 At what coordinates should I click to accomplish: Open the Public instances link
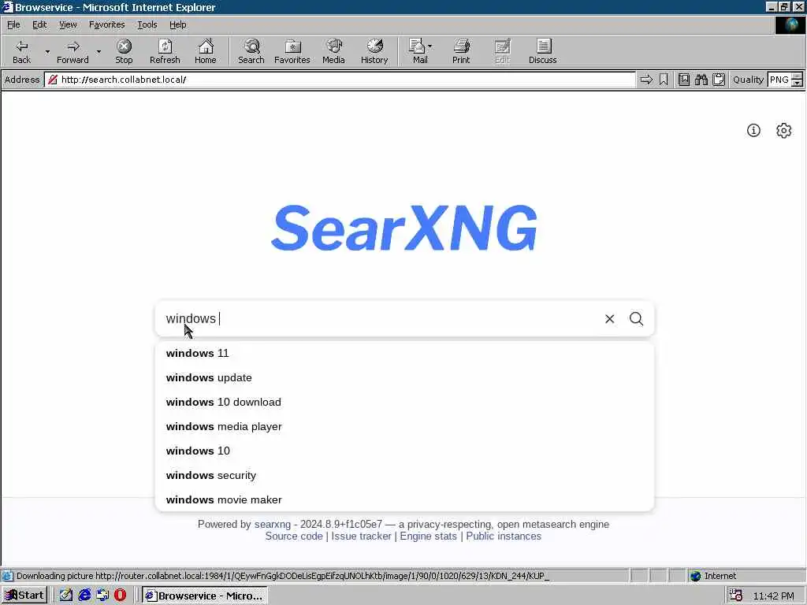tap(504, 536)
